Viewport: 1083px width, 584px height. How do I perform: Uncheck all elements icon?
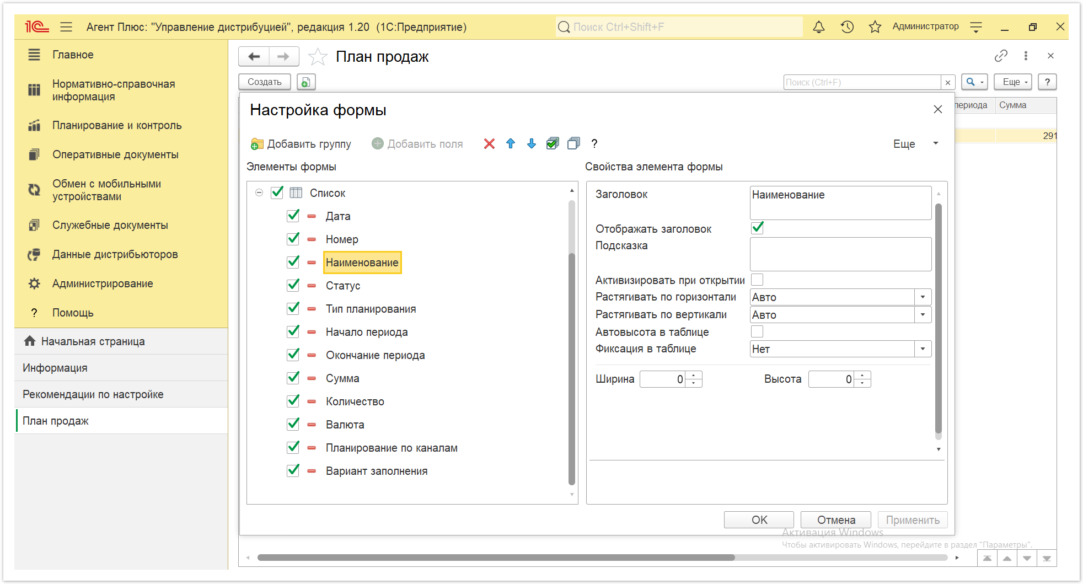point(573,143)
